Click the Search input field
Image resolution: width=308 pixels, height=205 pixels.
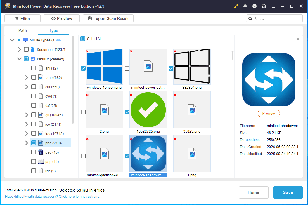click(x=274, y=18)
